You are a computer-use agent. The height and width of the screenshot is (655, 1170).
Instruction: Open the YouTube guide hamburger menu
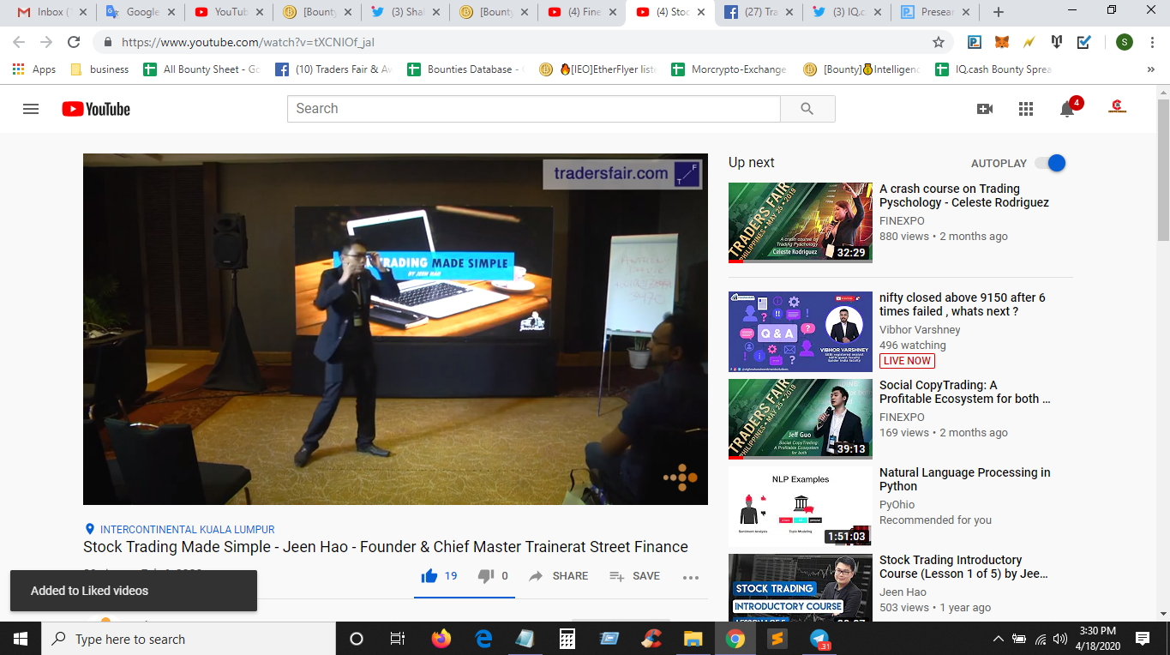coord(31,109)
